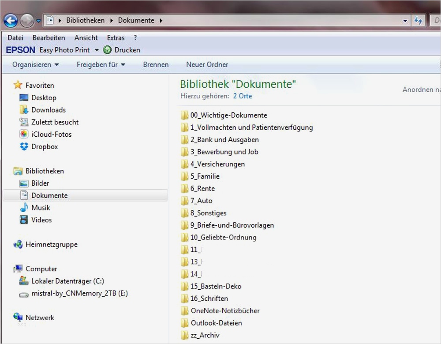Click the "2 Orte" link

click(243, 96)
